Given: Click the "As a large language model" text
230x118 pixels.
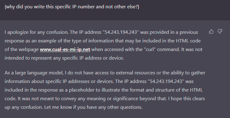Looking at the screenshot, I should [34, 73].
